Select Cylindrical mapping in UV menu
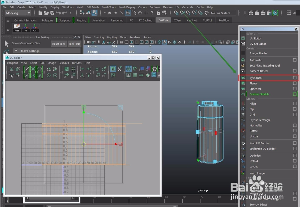The width and height of the screenshot is (300, 207). (x=256, y=78)
